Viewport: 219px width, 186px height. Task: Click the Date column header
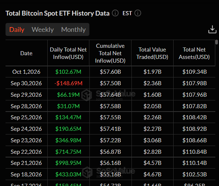pos(26,53)
